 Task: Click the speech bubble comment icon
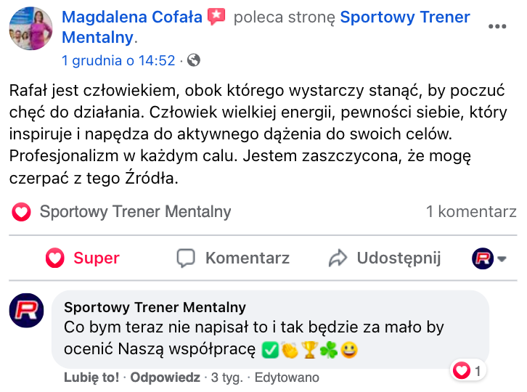point(187,258)
